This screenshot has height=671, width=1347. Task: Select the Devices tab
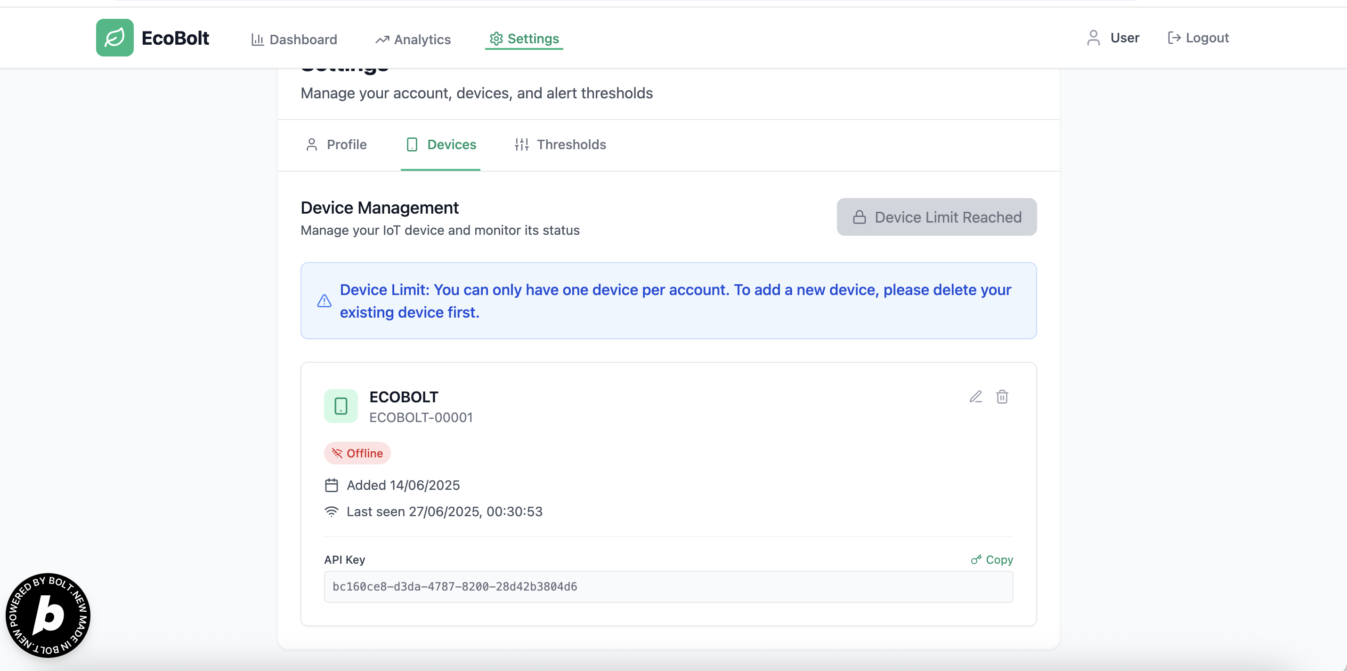(441, 144)
